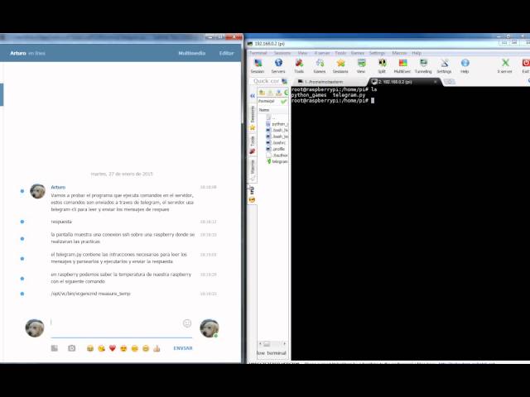Click the Arturo contact name in the chat header
Image resolution: width=530 pixels, height=397 pixels.
(18, 53)
